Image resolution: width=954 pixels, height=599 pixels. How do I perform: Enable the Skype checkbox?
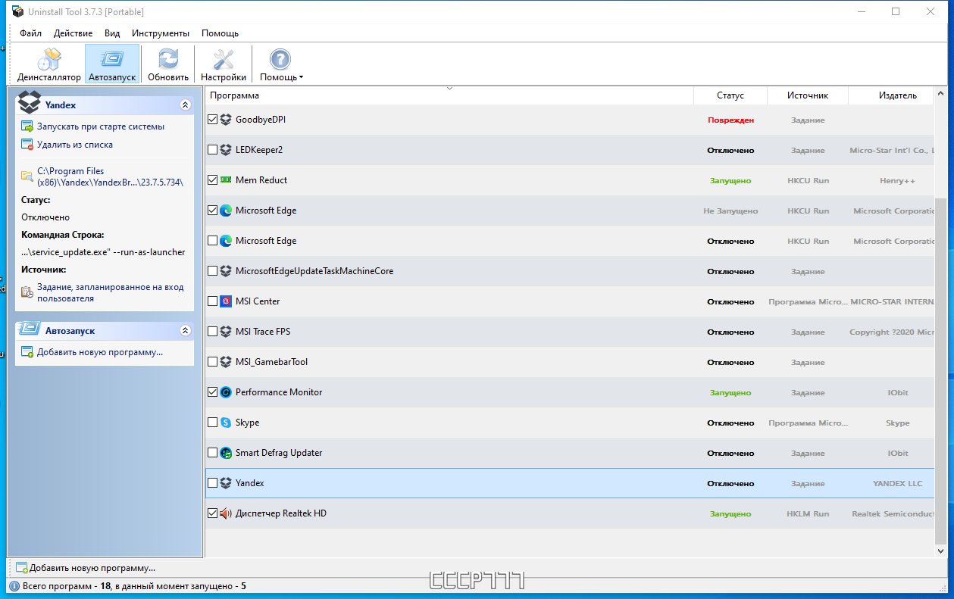pyautogui.click(x=212, y=423)
